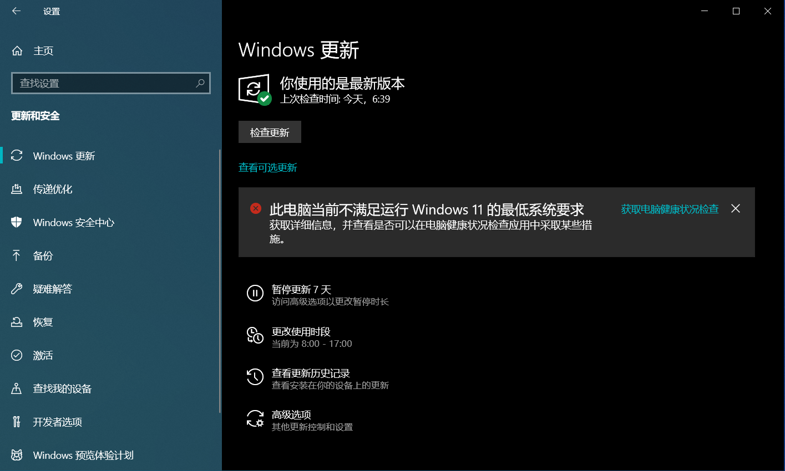Click the locator icon for 查找我的设备
Image resolution: width=785 pixels, height=471 pixels.
click(17, 388)
